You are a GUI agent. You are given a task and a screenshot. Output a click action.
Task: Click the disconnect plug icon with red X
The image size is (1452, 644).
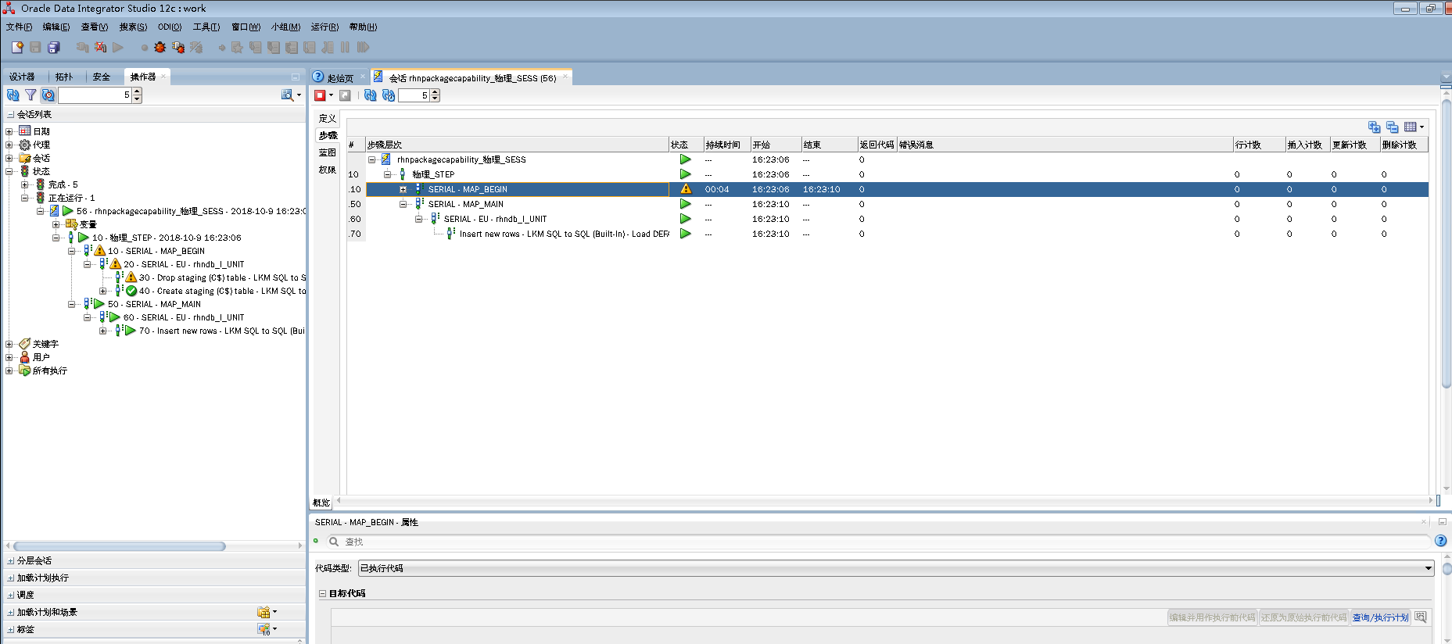coord(100,48)
